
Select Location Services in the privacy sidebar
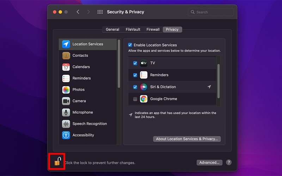click(x=88, y=44)
